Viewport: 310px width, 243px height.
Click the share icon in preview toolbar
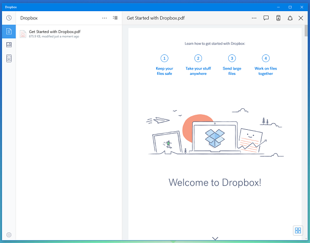click(290, 18)
